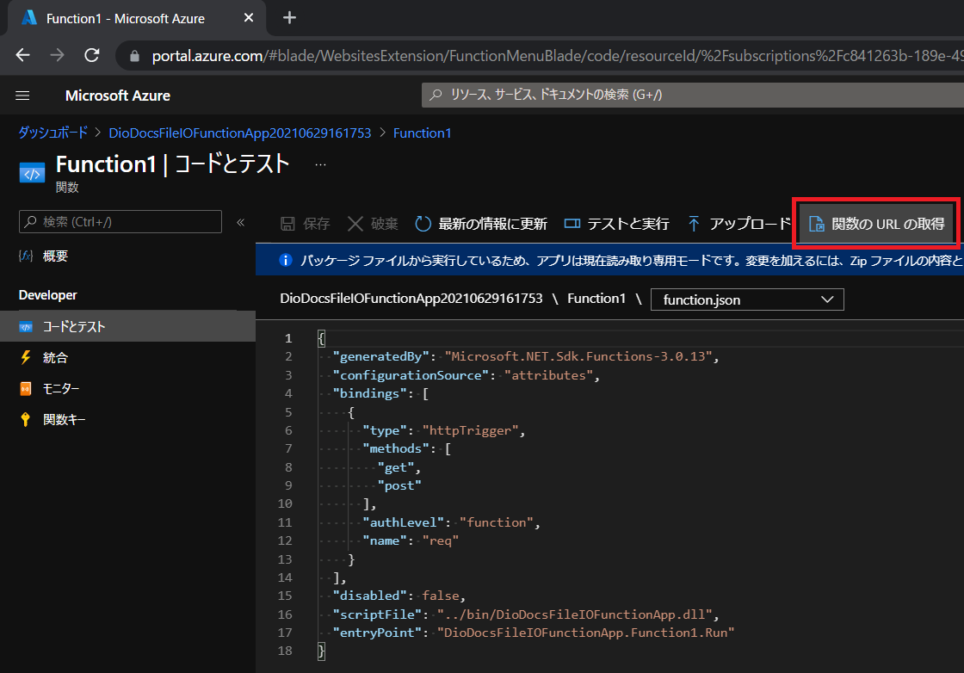Go back with the browser back arrow

coord(22,55)
